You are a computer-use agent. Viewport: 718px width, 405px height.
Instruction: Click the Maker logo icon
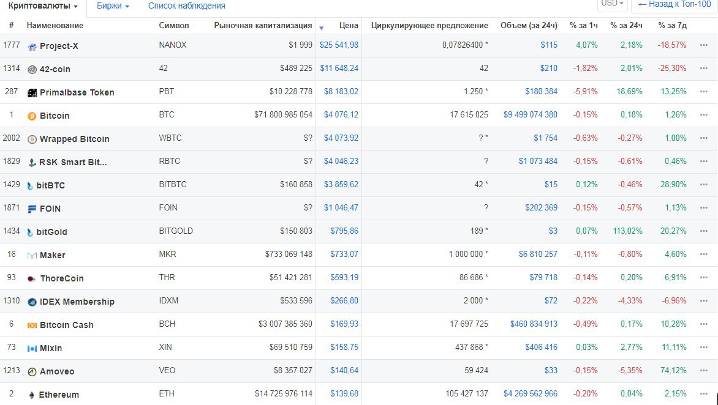click(x=32, y=256)
